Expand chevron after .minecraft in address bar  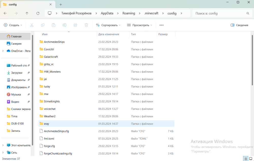pos(163,13)
